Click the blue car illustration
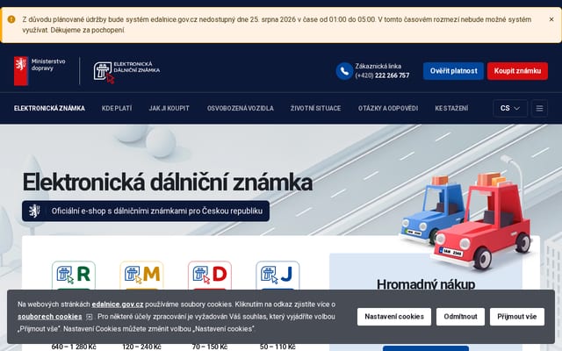This screenshot has width=562, height=351. tap(432, 211)
